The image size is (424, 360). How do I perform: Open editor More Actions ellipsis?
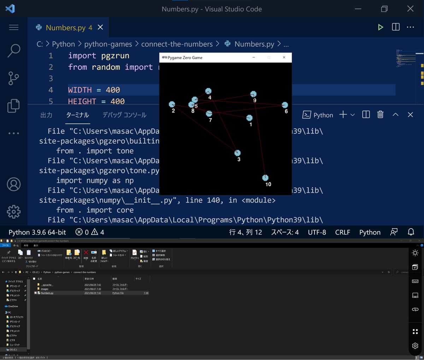410,27
